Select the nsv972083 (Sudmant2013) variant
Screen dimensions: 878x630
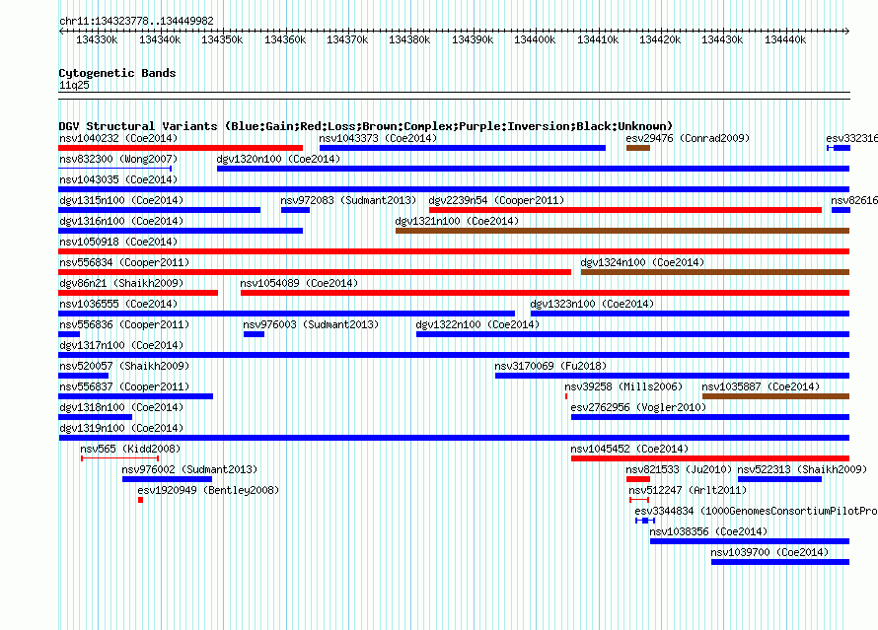coord(295,210)
